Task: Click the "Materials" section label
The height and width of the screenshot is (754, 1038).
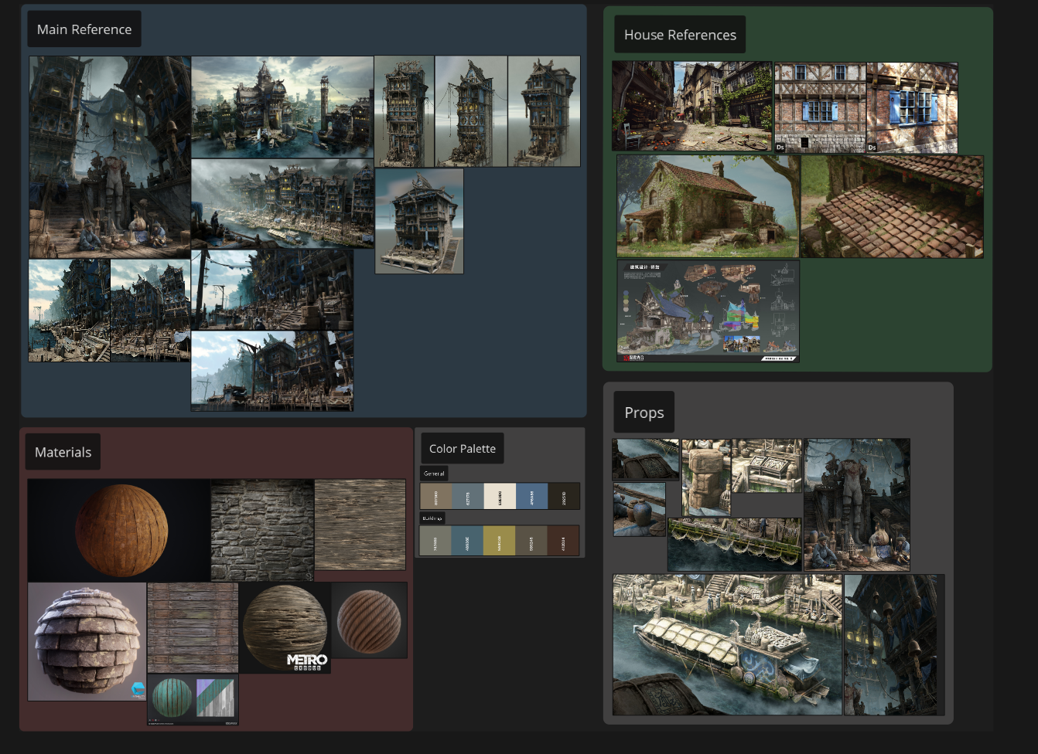Action: (63, 452)
